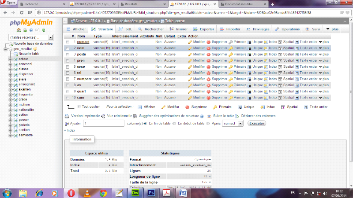Click the phpMyAdmin home icon in sidebar
This screenshot has height=198, width=353.
(19, 30)
